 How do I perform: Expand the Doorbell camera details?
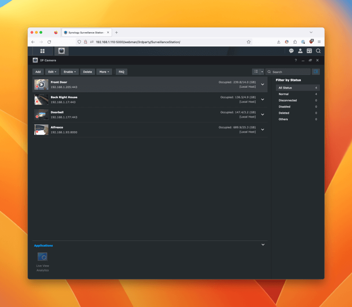coord(263,115)
